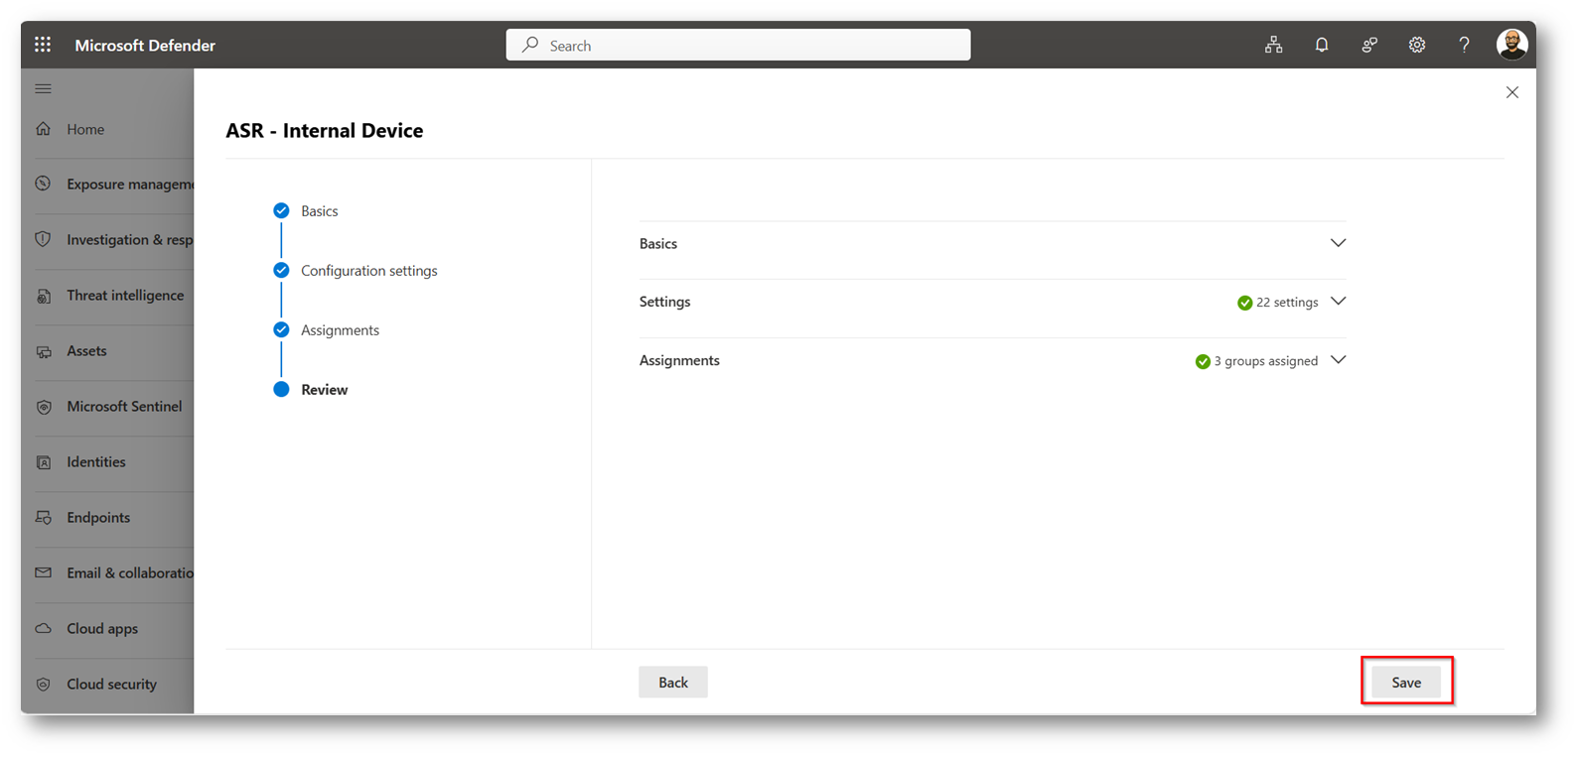The height and width of the screenshot is (757, 1578).
Task: Open notifications bell icon
Action: 1322,45
